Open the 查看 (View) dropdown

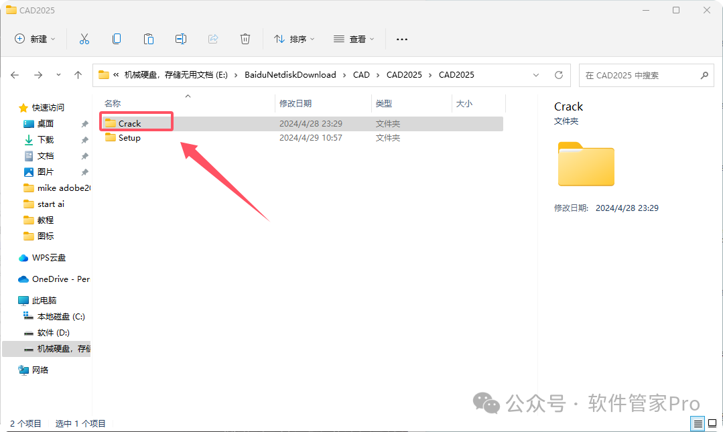(354, 40)
